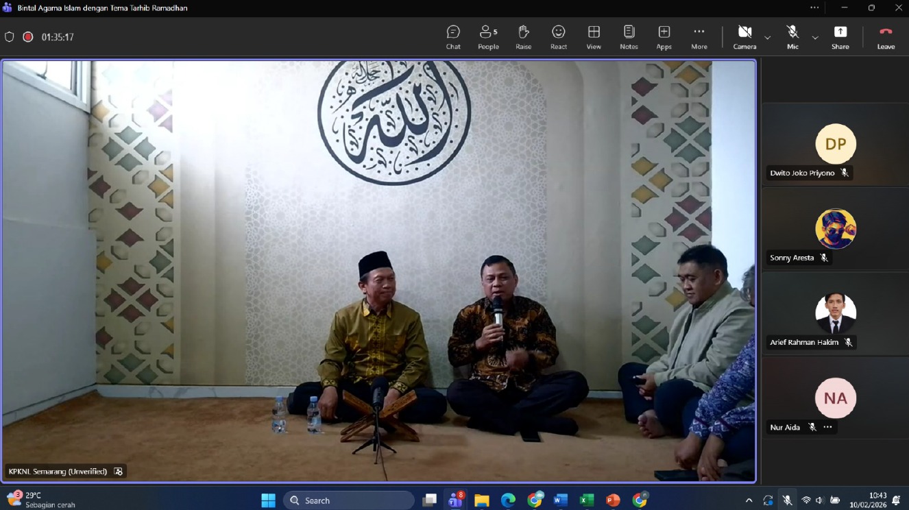Expand camera options dropdown arrow
The image size is (909, 510).
(767, 38)
